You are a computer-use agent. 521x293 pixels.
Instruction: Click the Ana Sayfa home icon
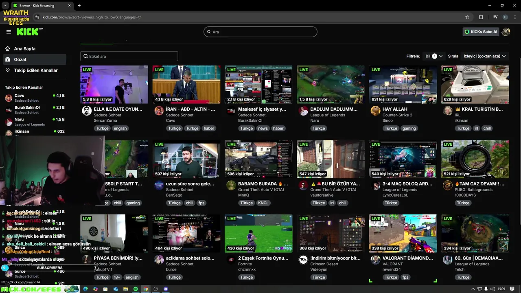click(8, 48)
